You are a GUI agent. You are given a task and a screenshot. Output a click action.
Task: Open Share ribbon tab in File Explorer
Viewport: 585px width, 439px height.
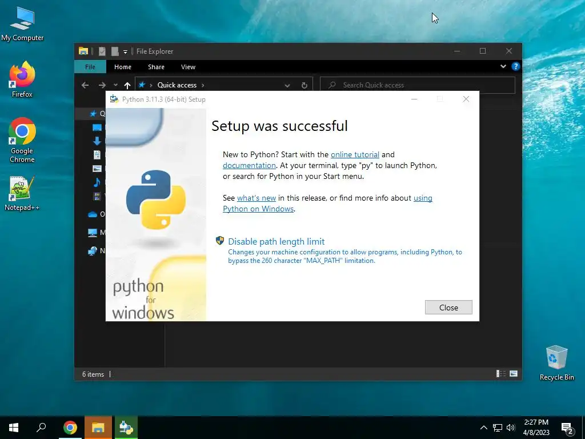click(156, 67)
